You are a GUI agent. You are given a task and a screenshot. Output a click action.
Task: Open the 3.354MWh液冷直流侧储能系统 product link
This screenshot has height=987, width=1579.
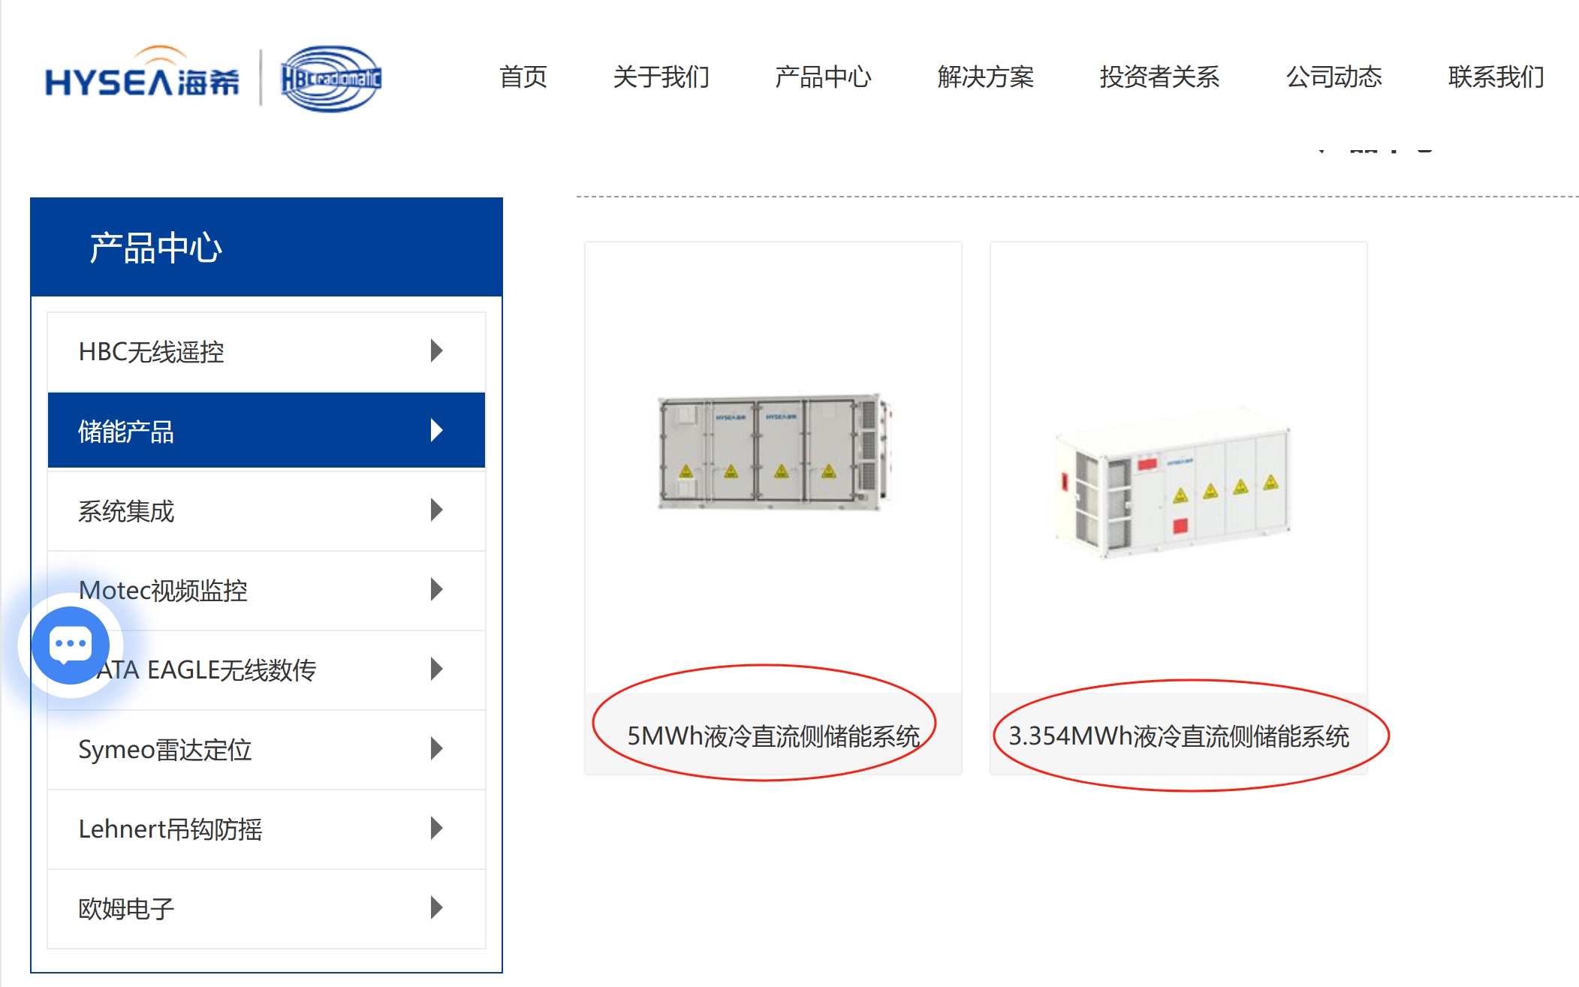pyautogui.click(x=1179, y=736)
